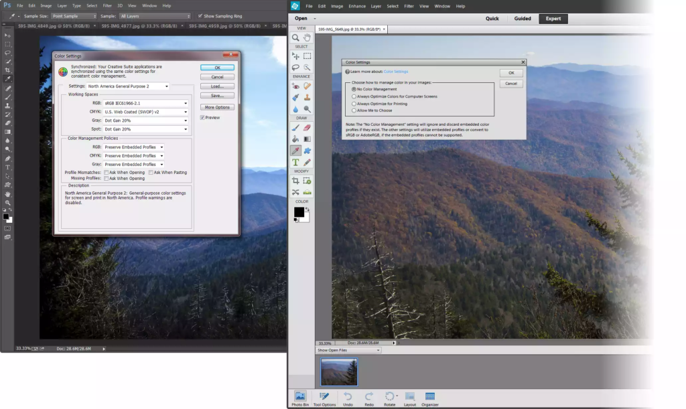Open the Show Open Files dropdown
This screenshot has height=409, width=686.
point(348,350)
